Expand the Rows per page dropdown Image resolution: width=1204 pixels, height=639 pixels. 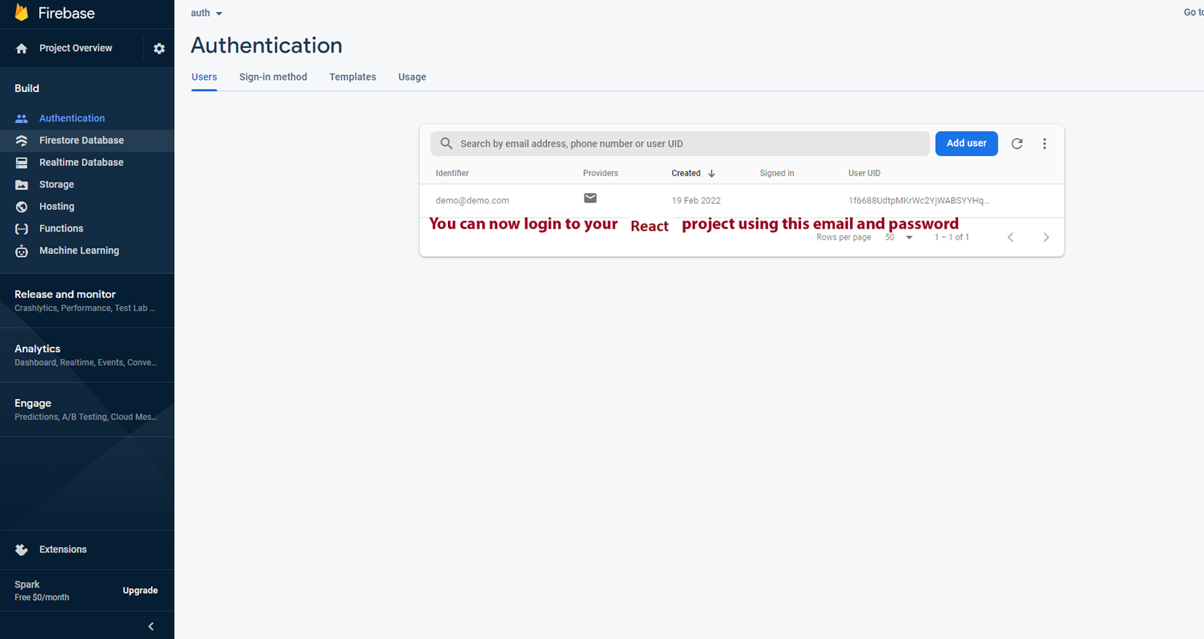coord(899,237)
